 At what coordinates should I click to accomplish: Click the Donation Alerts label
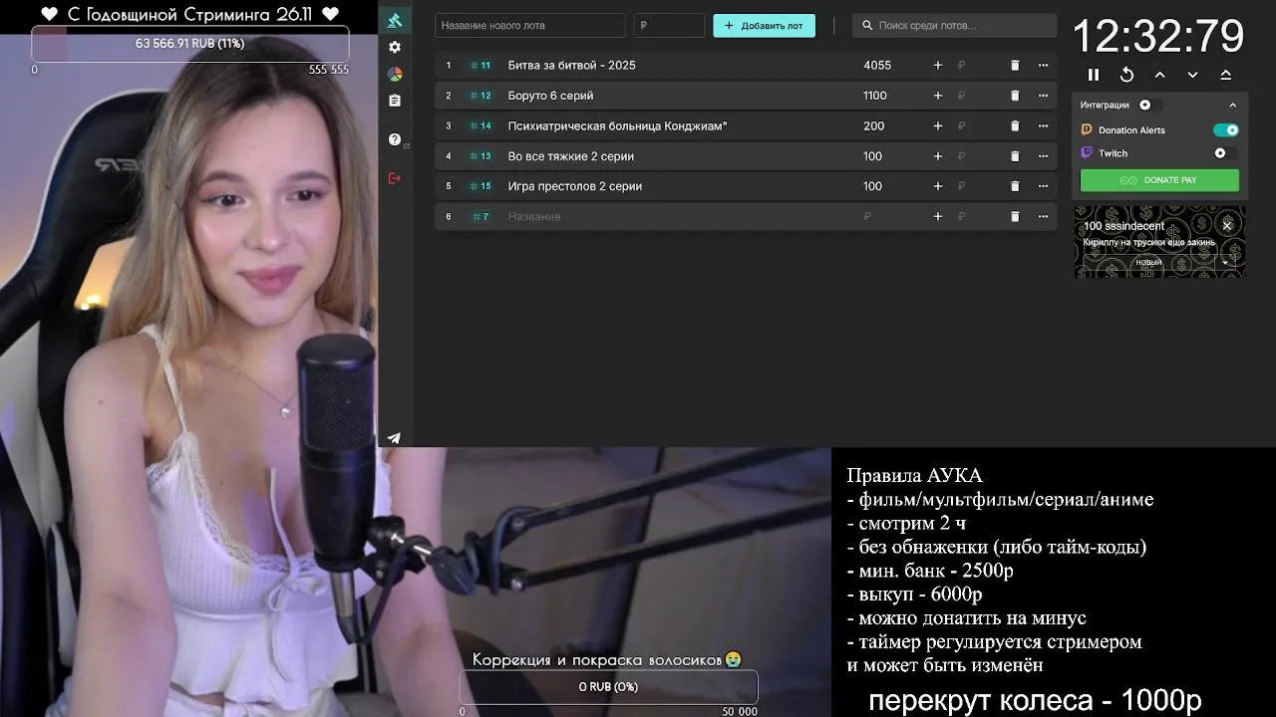[x=1131, y=130]
